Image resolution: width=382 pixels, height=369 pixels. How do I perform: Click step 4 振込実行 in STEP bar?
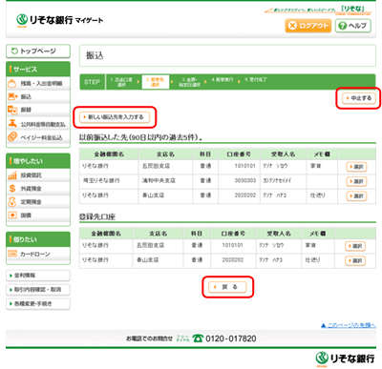[x=223, y=80]
